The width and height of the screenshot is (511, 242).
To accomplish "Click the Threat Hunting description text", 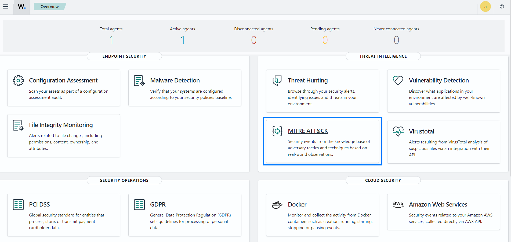I will click(x=322, y=97).
